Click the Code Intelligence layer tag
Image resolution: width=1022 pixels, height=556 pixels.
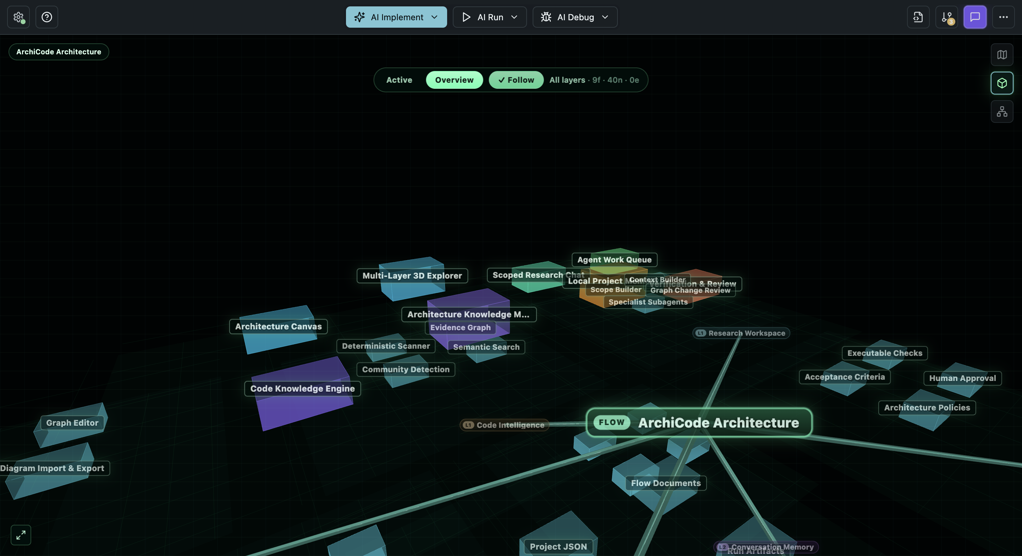click(x=505, y=425)
